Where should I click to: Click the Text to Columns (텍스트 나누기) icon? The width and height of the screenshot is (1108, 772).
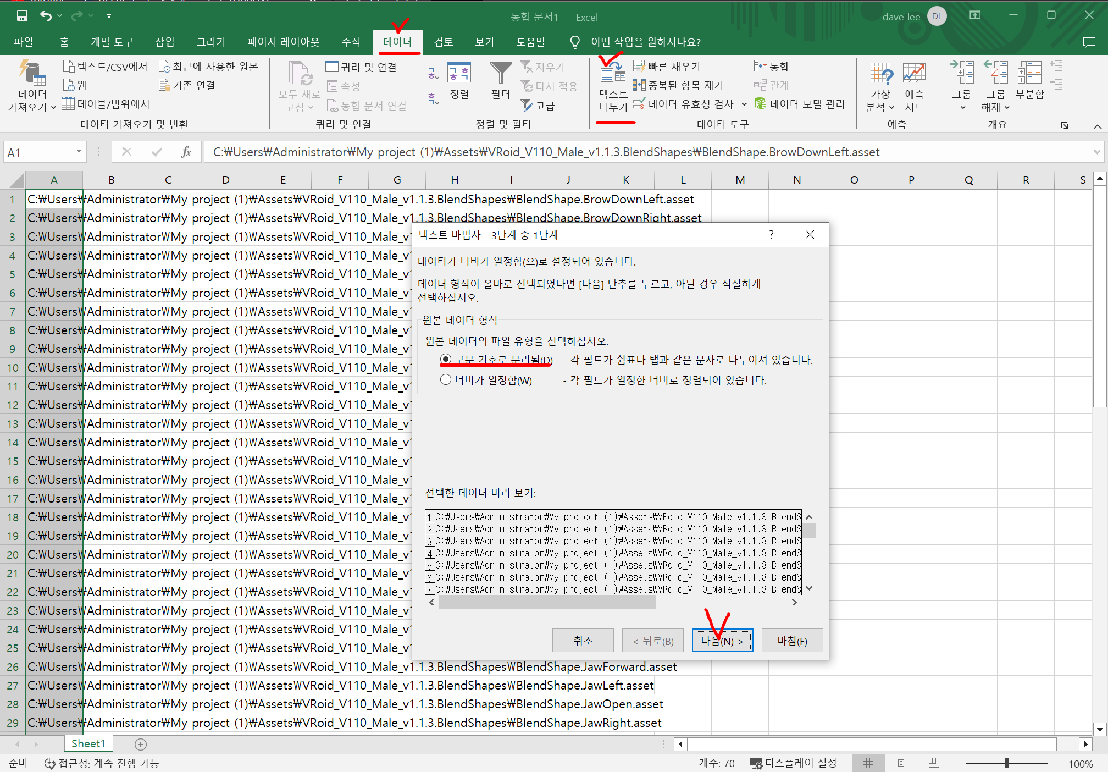[x=613, y=73]
